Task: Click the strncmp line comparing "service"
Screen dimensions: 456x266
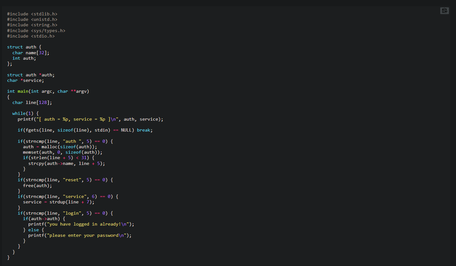Action: click(68, 197)
